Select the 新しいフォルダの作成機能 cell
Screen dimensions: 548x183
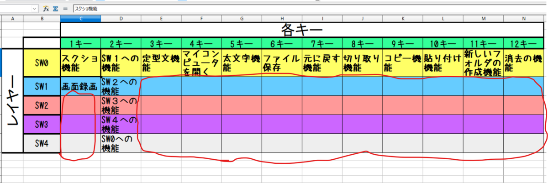483,63
